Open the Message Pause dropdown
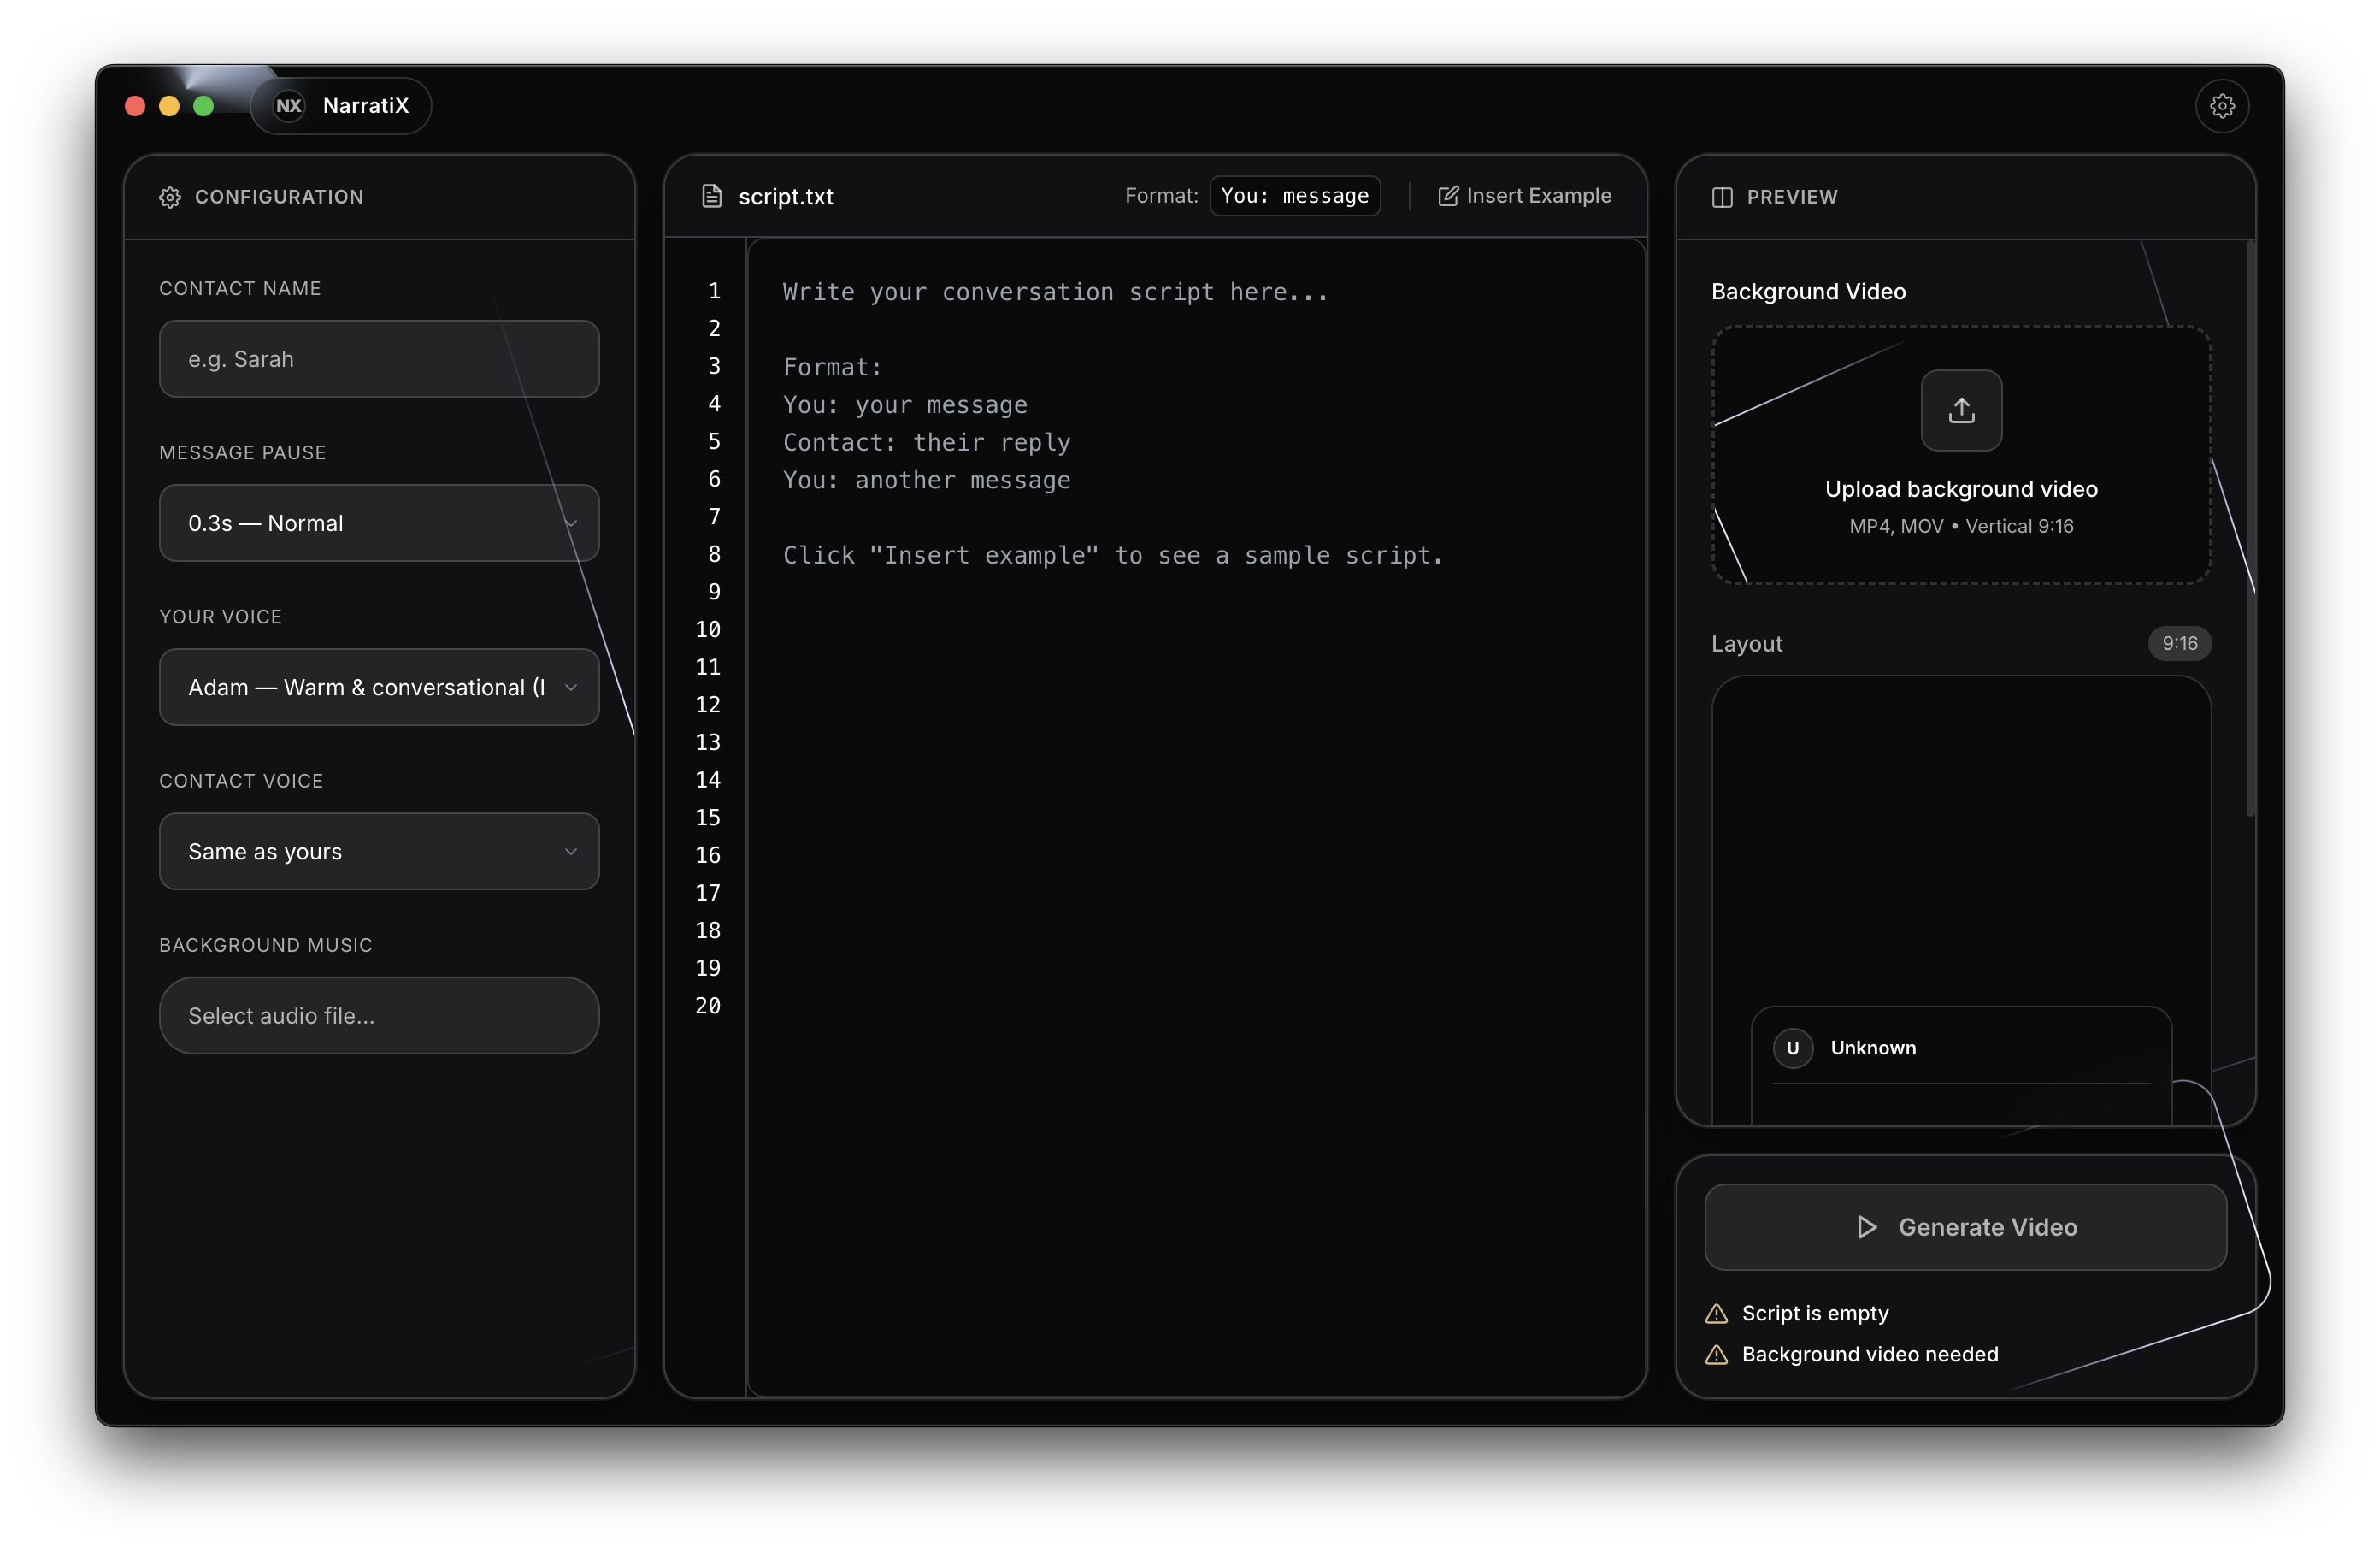 tap(378, 523)
